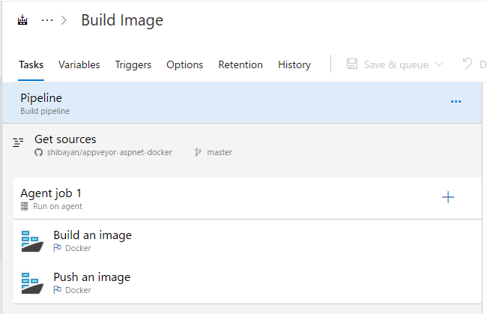Open the breadcrumb ellipsis menu

pyautogui.click(x=47, y=21)
